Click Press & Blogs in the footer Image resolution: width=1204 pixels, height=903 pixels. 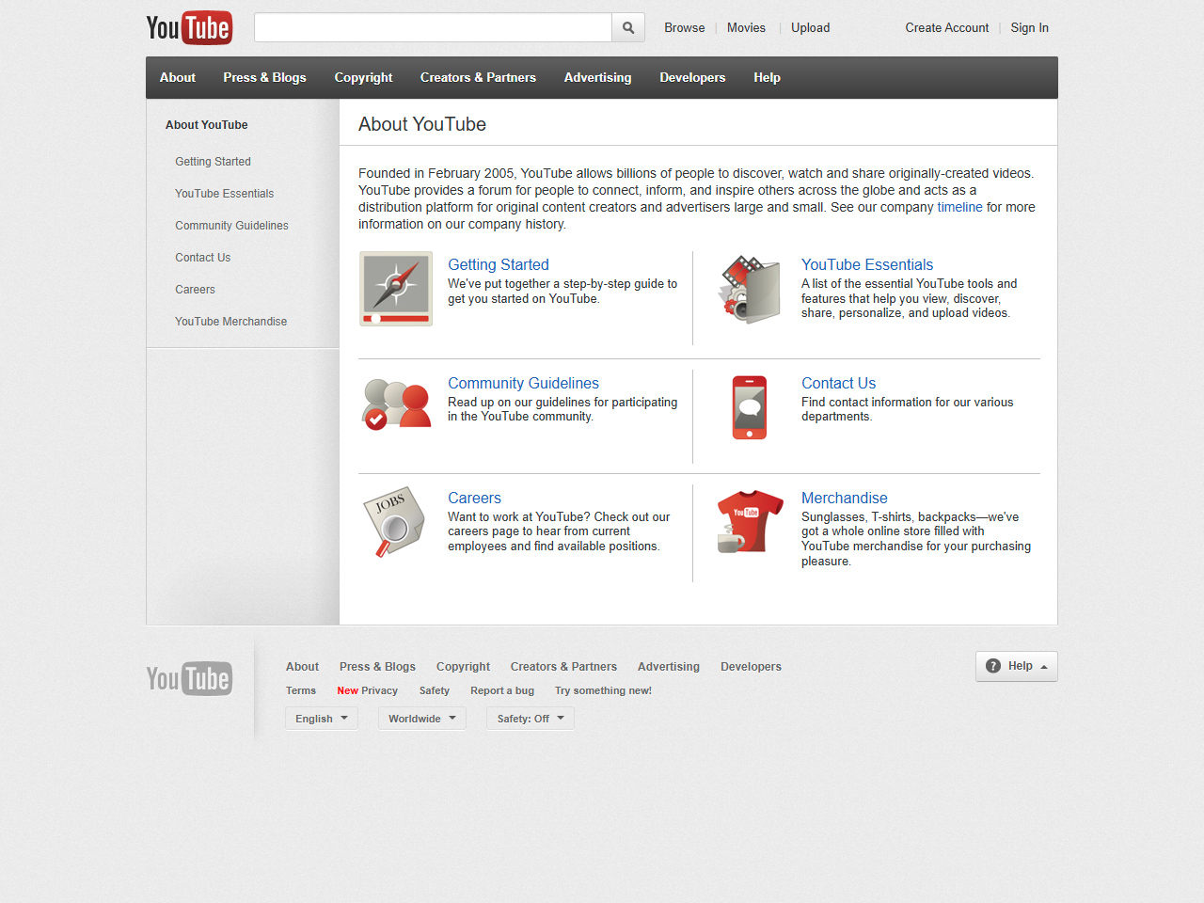pos(377,667)
